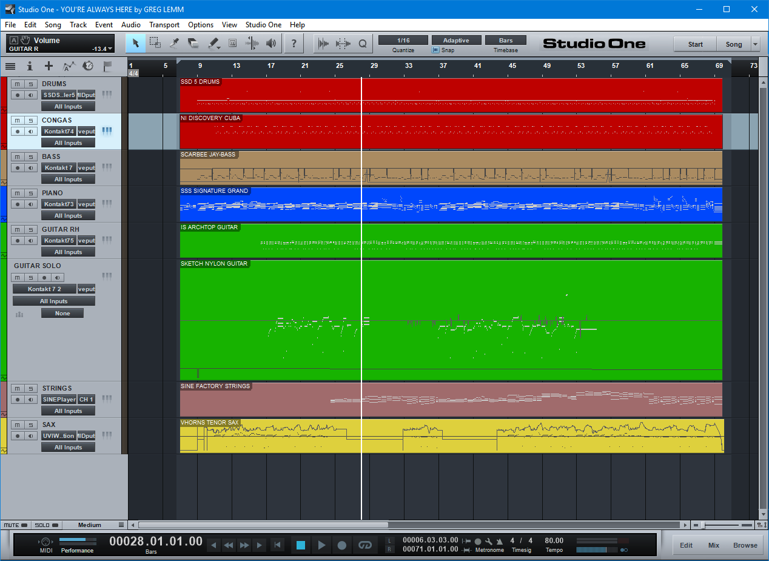The width and height of the screenshot is (769, 561).
Task: Open the None selector on GUITAR SOLO
Action: [62, 314]
